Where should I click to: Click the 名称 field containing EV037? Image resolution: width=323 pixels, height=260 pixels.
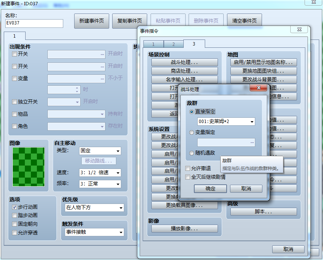pyautogui.click(x=34, y=23)
